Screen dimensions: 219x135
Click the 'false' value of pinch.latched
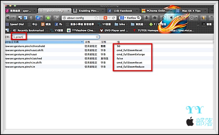click(120, 59)
